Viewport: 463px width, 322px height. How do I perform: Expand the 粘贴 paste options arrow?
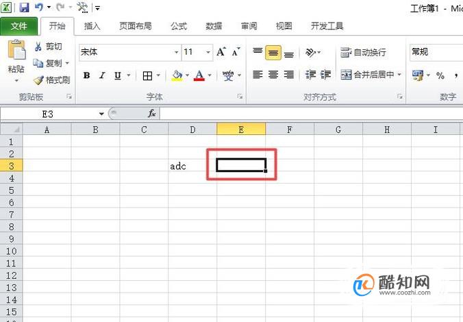click(16, 80)
